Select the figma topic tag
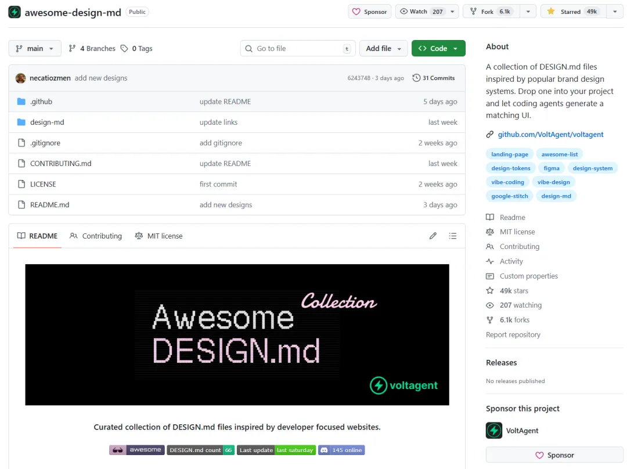The height and width of the screenshot is (469, 627). (552, 168)
